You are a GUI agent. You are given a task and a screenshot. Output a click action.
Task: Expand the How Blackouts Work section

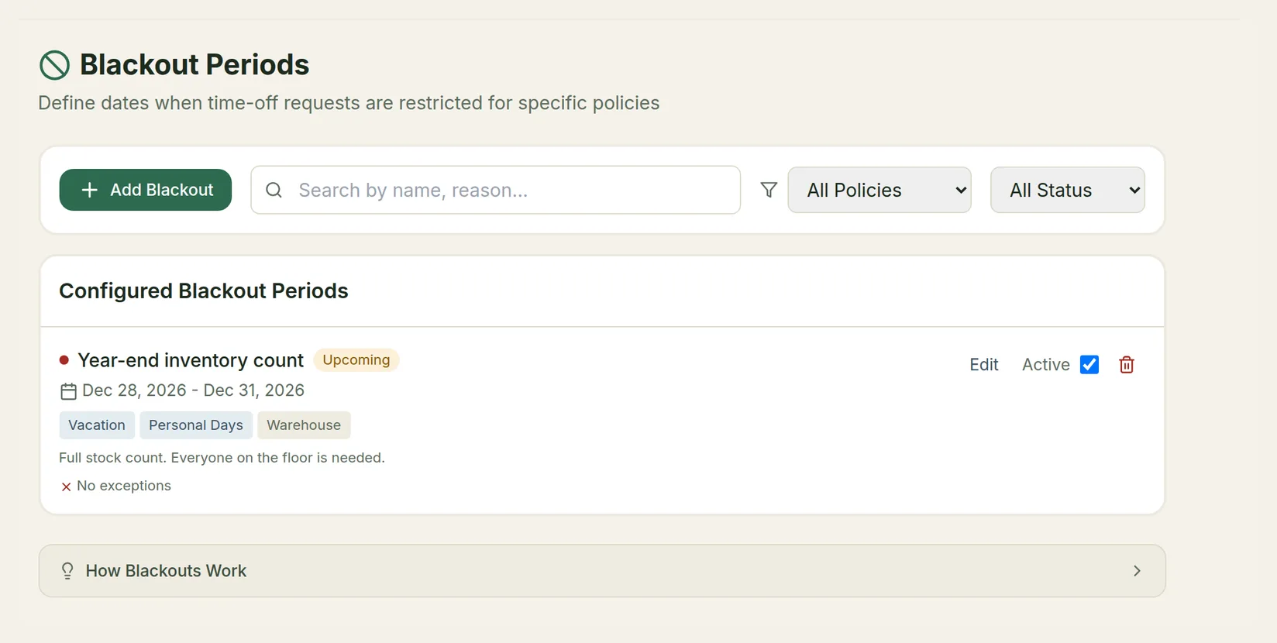click(602, 571)
